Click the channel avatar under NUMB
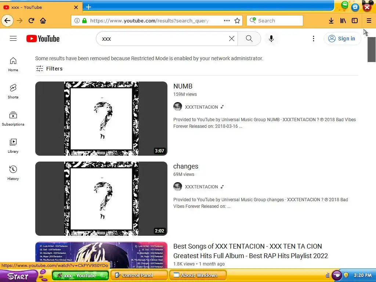The height and width of the screenshot is (282, 376). click(178, 107)
